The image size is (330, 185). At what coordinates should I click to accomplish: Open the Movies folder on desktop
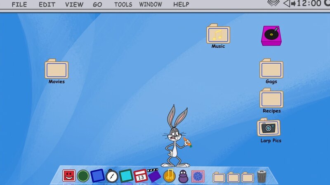pyautogui.click(x=57, y=71)
